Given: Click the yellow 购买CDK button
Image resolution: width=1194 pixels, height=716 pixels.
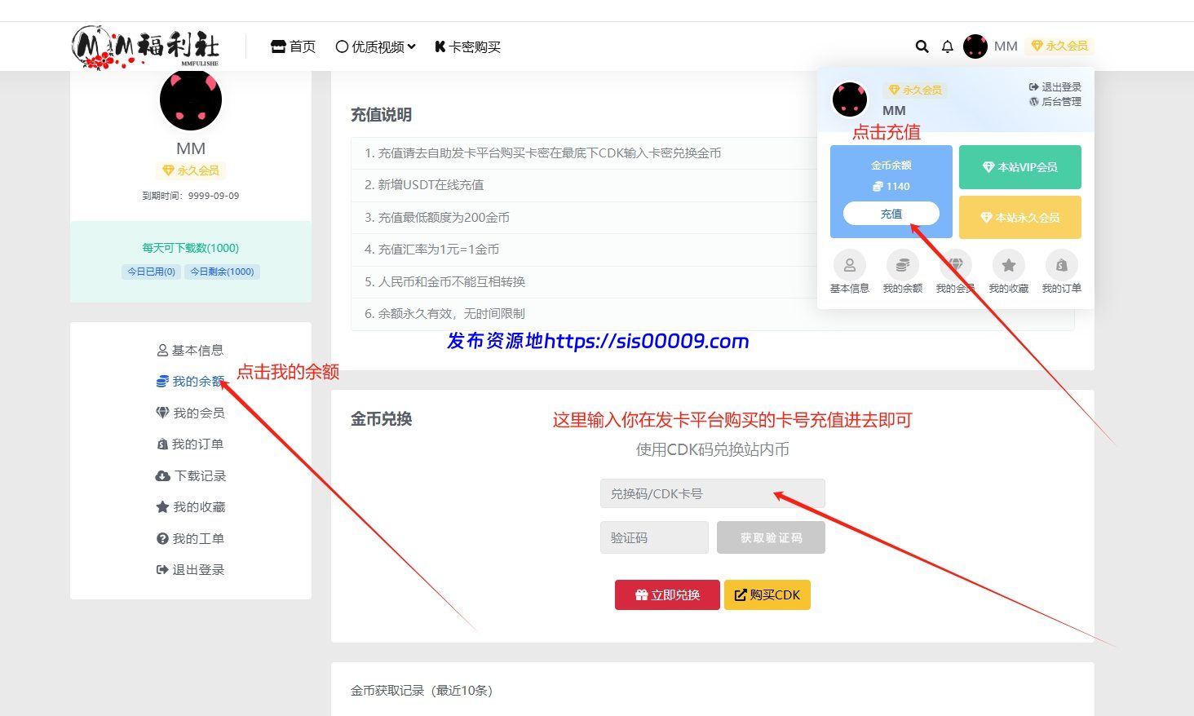Looking at the screenshot, I should [767, 595].
